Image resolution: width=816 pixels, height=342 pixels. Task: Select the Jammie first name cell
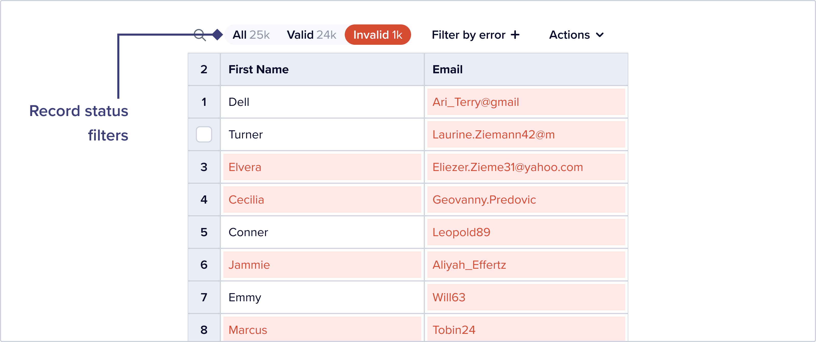point(322,265)
